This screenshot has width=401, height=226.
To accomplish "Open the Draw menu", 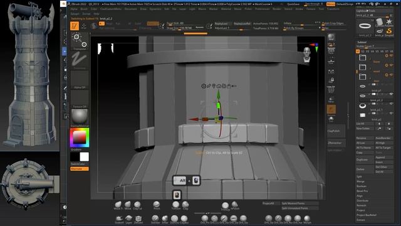I will click(143, 9).
